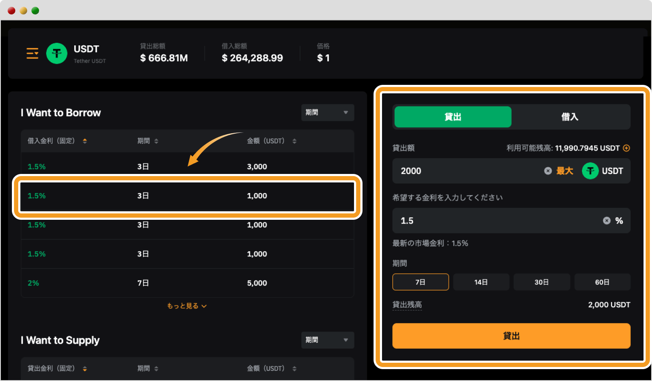652x381 pixels.
Task: Select the 30日 period option
Action: 542,282
